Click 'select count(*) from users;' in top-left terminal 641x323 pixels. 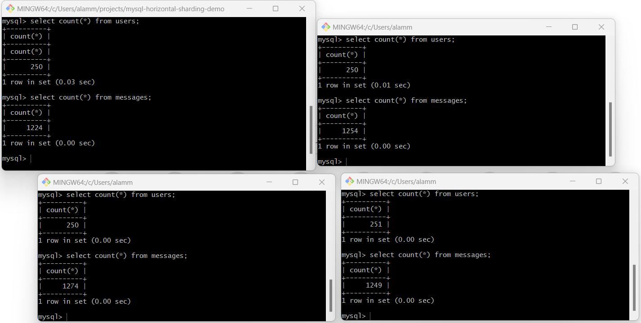pyautogui.click(x=85, y=21)
